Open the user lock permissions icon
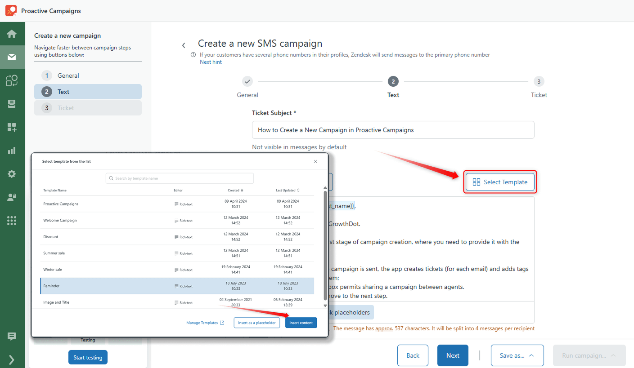This screenshot has width=634, height=368. coord(12,197)
